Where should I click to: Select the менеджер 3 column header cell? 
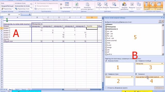[x=59, y=26]
